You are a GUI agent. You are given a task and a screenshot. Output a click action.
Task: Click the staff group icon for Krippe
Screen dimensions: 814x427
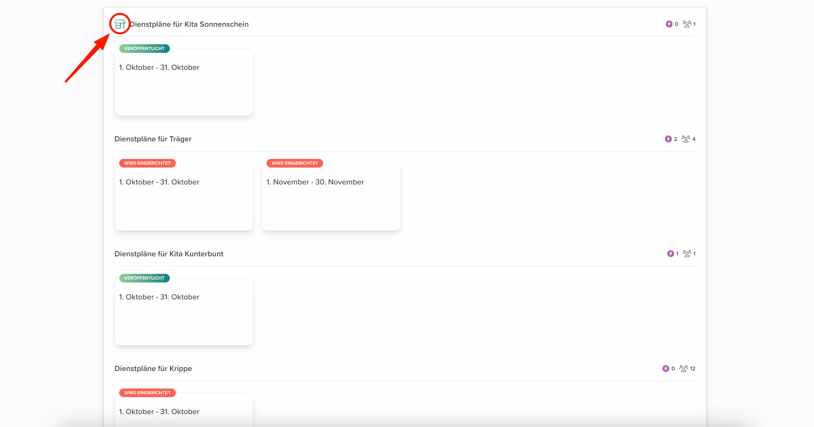click(683, 369)
